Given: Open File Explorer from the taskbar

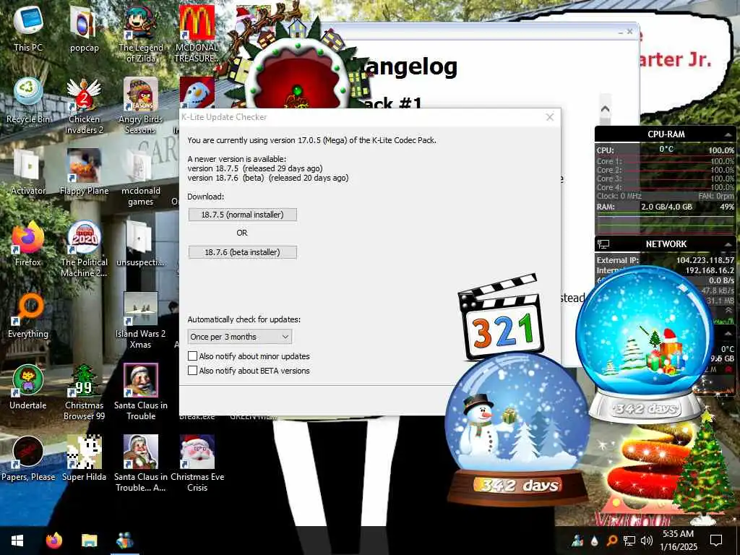Looking at the screenshot, I should click(x=89, y=541).
